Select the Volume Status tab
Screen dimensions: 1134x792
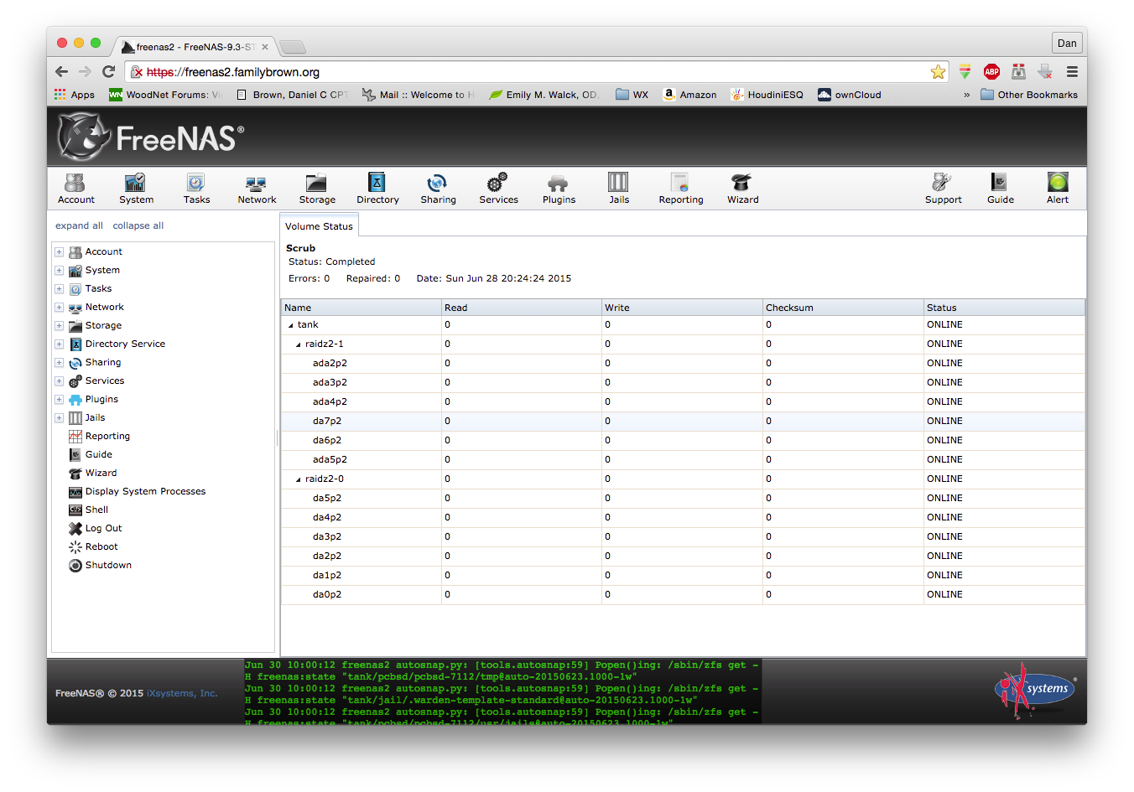click(x=319, y=225)
